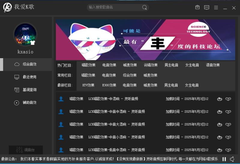Favorite the 低音中混响 heart icon
Viewport: 240px width, 164px height.
click(228, 150)
